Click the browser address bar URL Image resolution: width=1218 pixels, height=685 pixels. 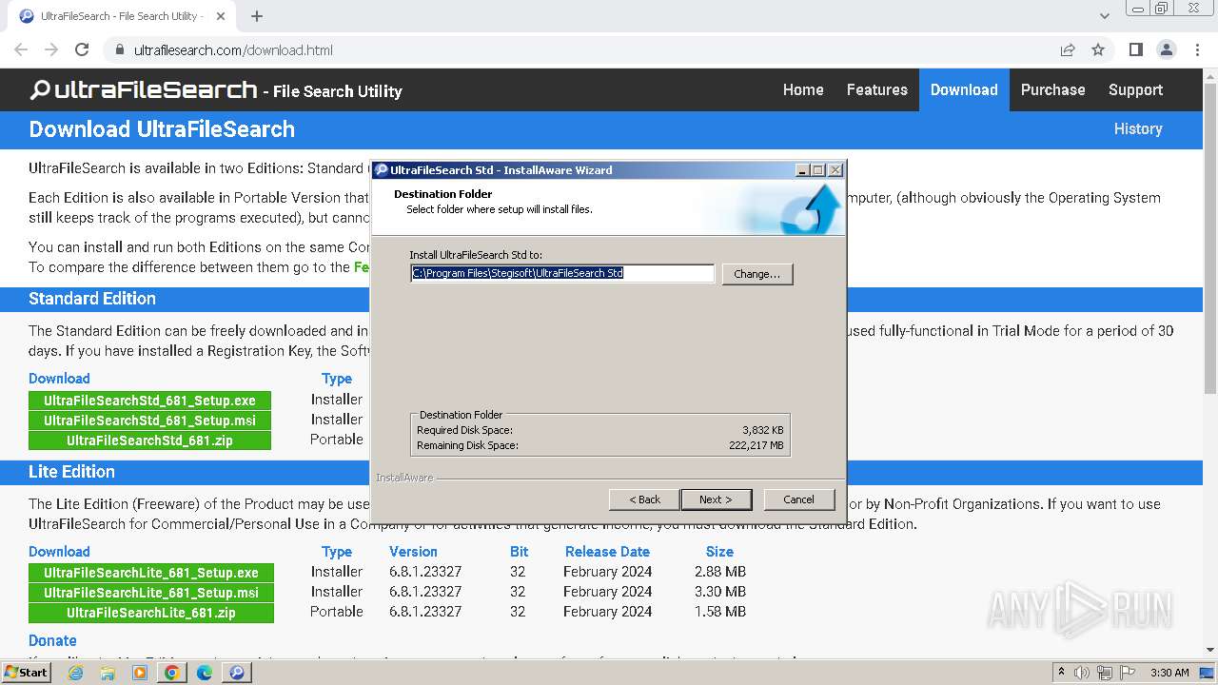(x=233, y=50)
